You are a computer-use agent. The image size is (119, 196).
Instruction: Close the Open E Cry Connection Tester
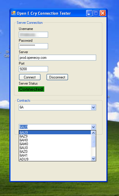pyautogui.click(x=103, y=13)
